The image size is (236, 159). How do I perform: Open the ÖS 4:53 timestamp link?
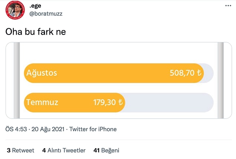pyautogui.click(x=16, y=129)
